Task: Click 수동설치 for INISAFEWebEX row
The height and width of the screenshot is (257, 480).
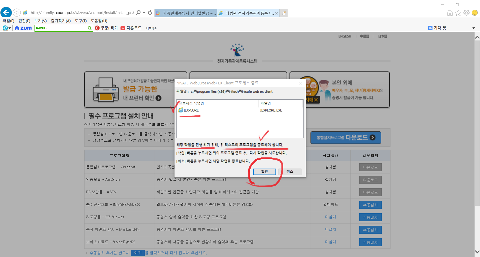Action: [370, 205]
